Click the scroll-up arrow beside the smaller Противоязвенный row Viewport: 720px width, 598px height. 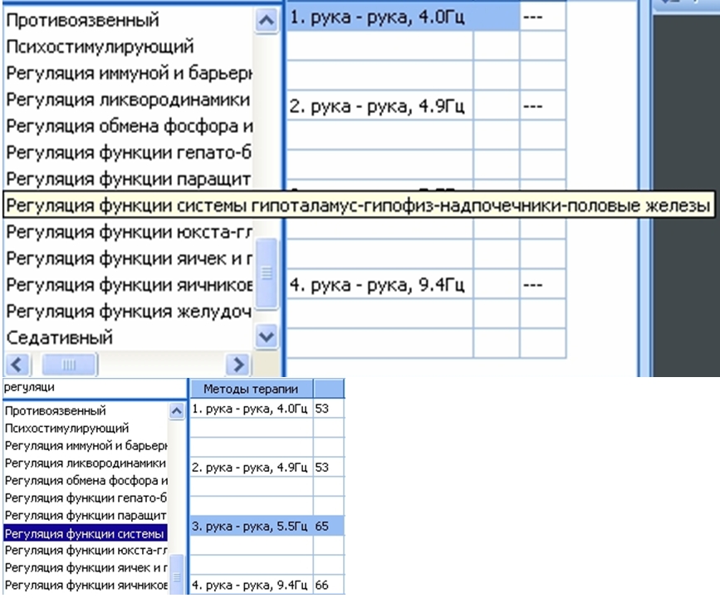(x=176, y=410)
